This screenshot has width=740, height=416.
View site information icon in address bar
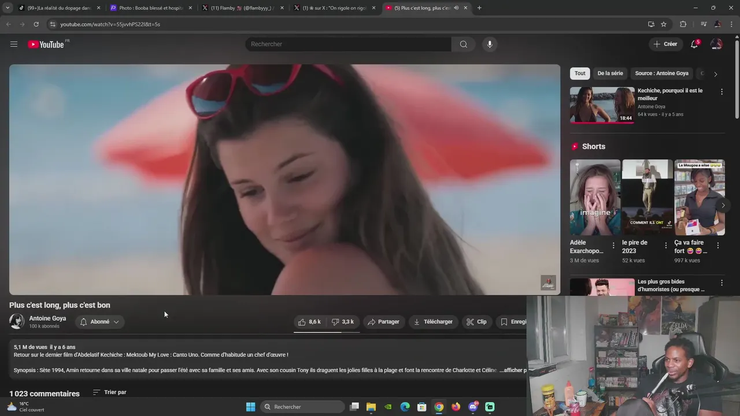53,24
